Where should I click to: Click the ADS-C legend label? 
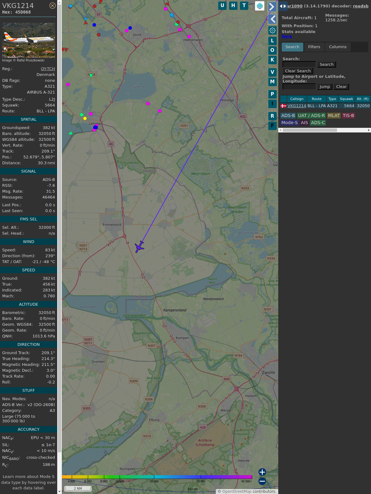coord(318,123)
